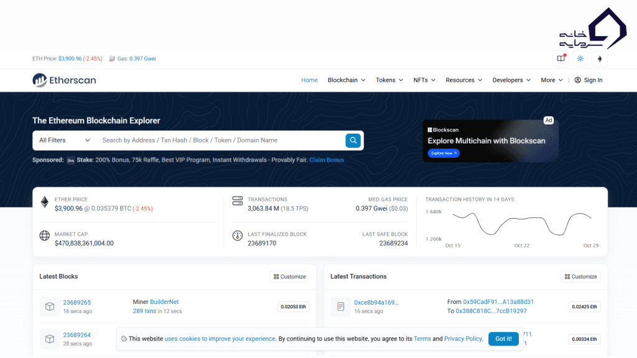Open the All Filters dropdown
Viewport: 637px width, 358px height.
62,140
